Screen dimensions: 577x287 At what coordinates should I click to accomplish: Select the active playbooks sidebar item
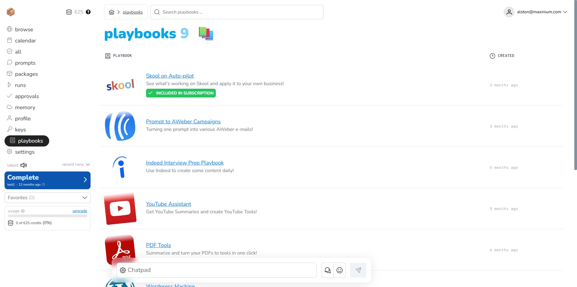27,141
